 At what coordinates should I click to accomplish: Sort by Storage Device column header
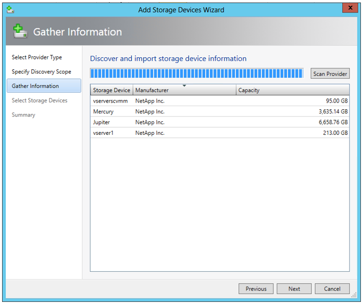pyautogui.click(x=111, y=90)
